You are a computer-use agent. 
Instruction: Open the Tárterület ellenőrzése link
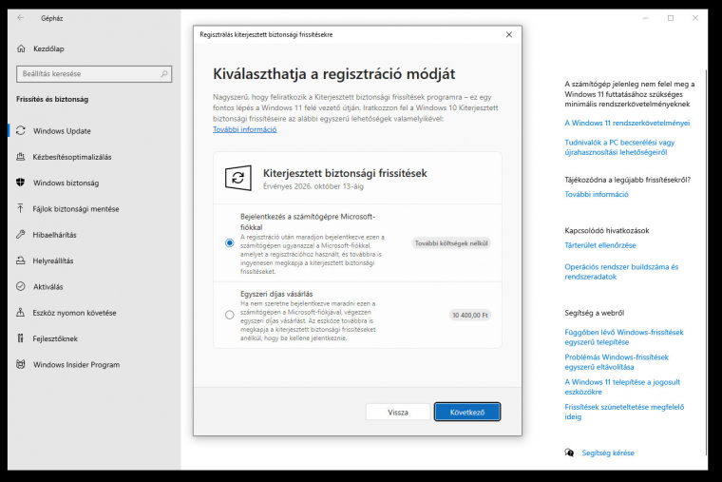[598, 244]
